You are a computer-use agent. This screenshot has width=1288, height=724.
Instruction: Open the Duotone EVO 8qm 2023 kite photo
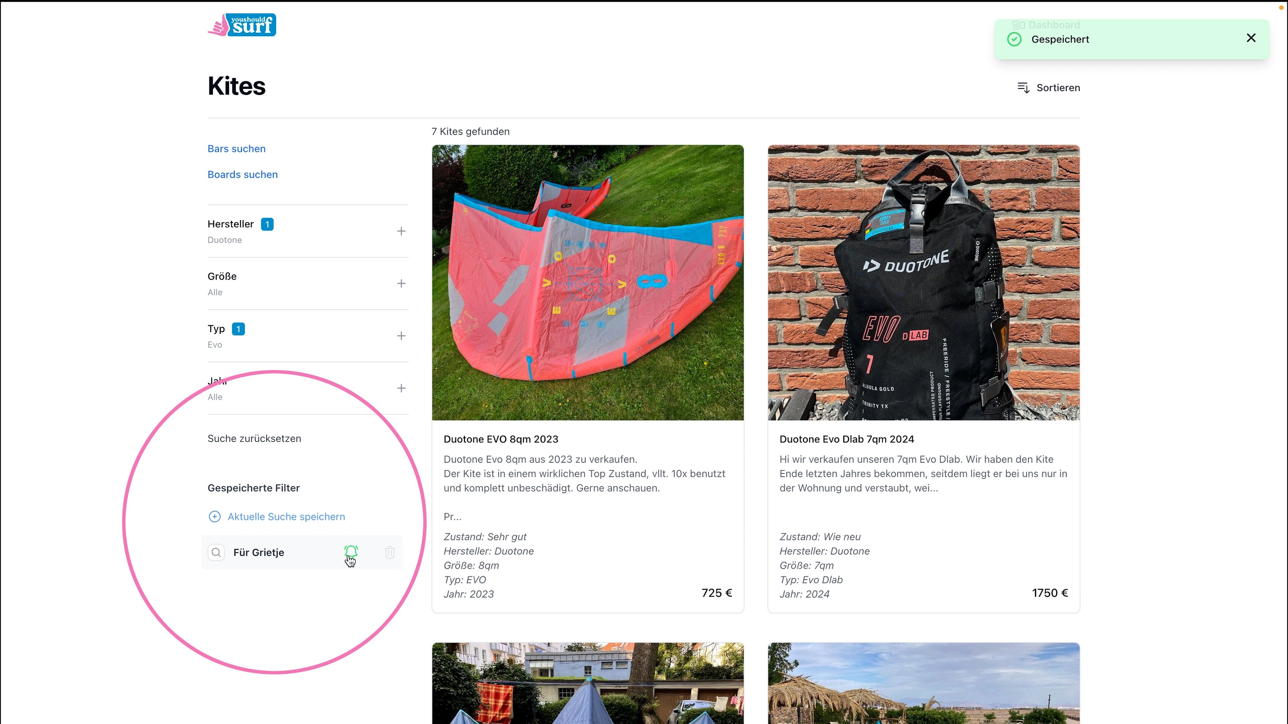pos(588,283)
